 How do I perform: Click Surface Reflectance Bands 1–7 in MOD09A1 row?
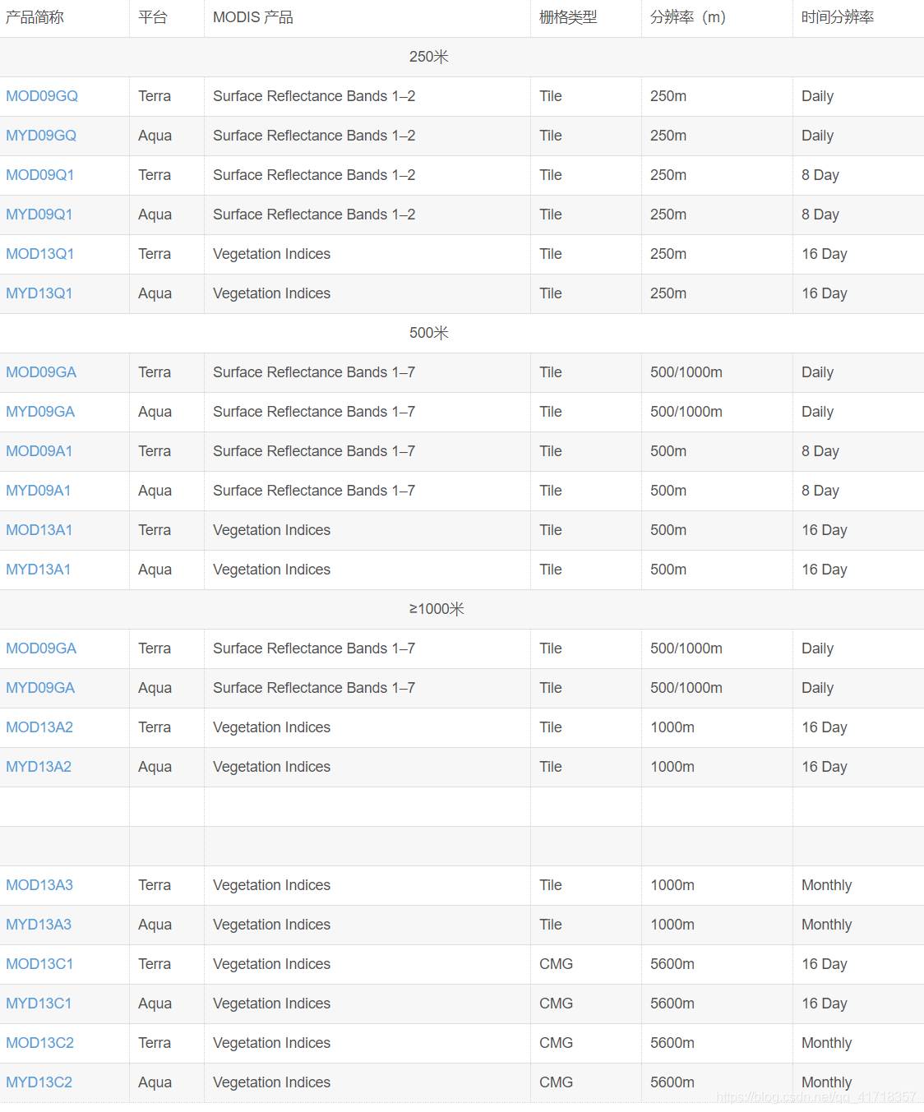tap(314, 451)
